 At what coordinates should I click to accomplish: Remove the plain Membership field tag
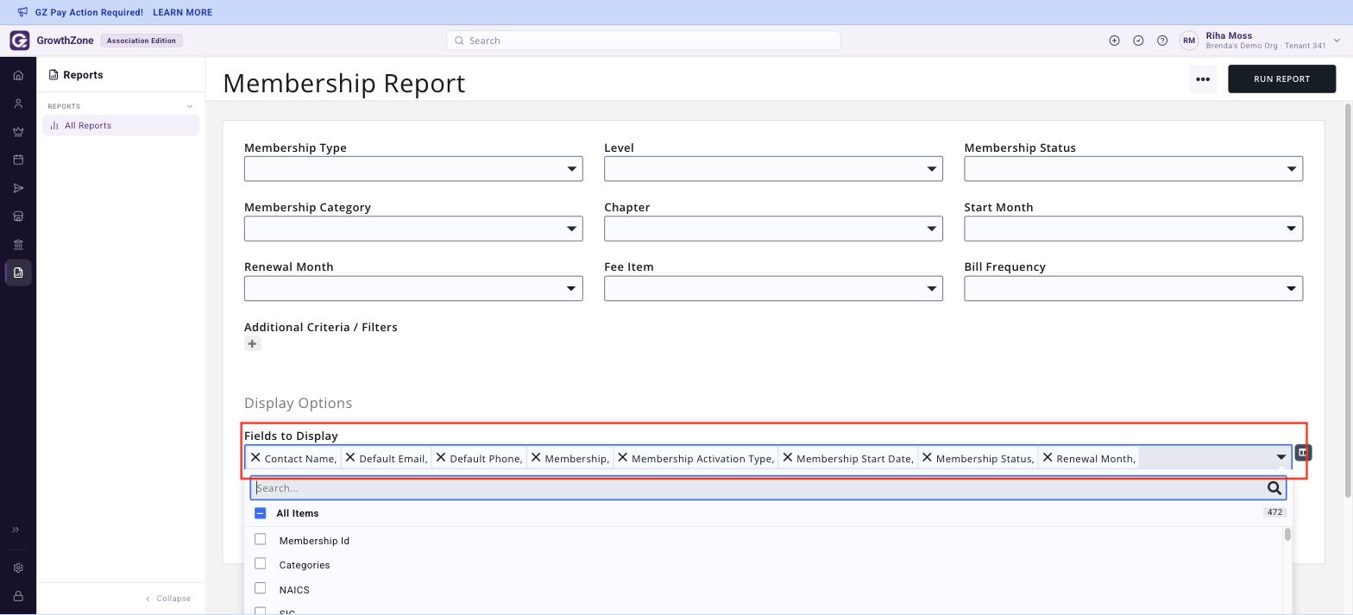point(536,457)
